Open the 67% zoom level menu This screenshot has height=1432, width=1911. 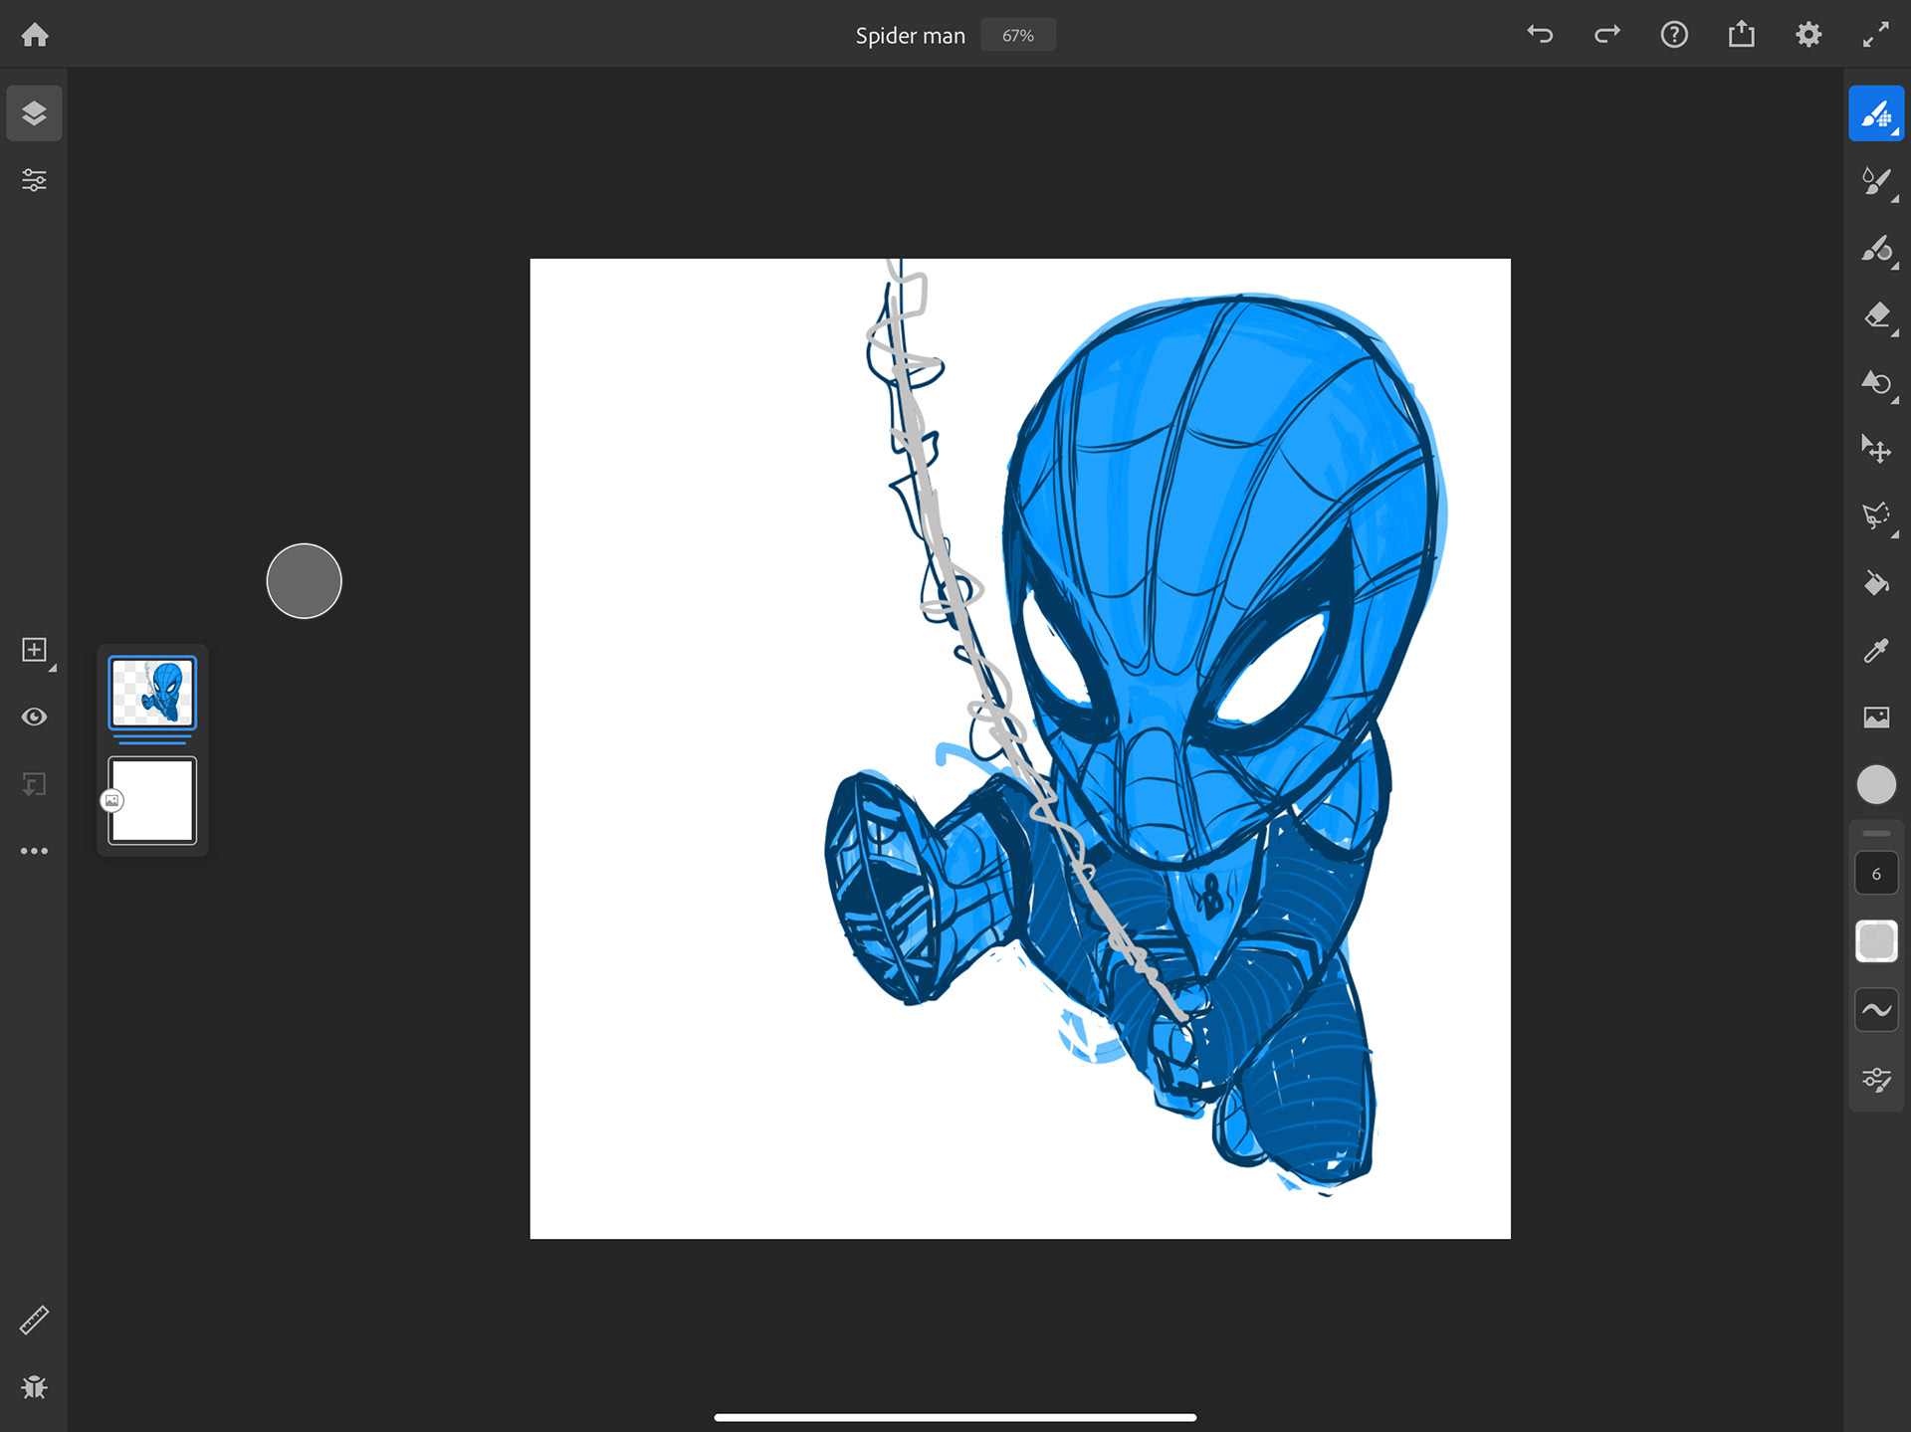[1017, 36]
